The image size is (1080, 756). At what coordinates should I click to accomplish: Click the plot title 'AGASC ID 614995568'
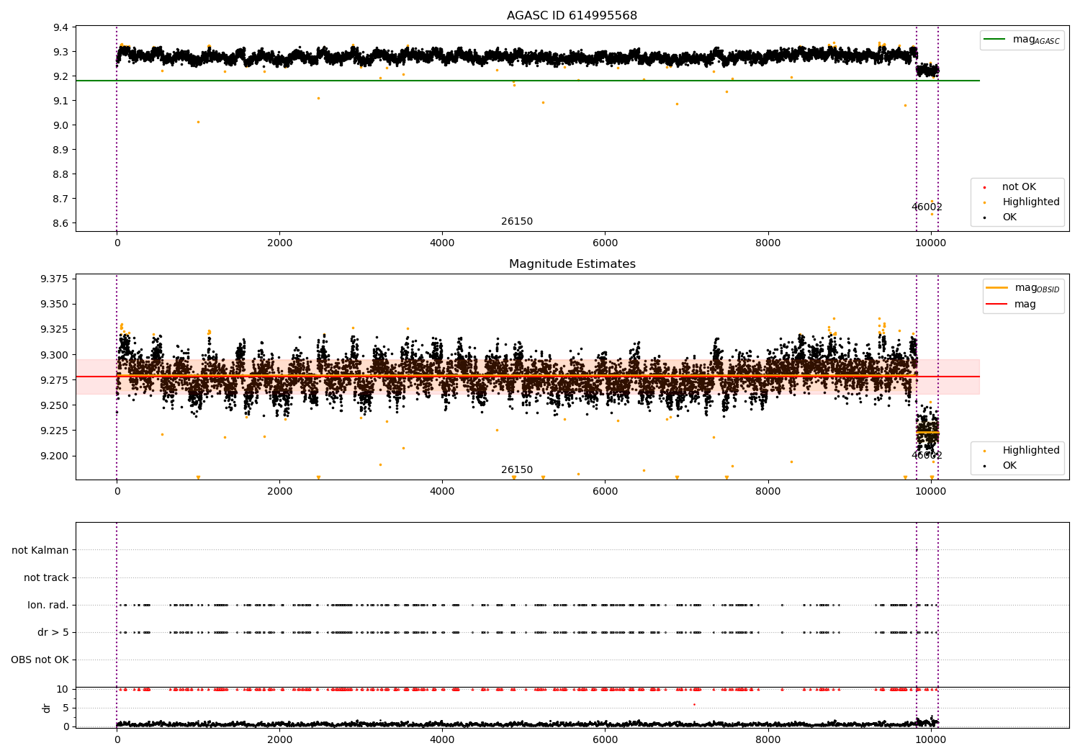(x=572, y=16)
